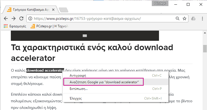The width and height of the screenshot is (207, 110).
Task: Click the vertical scrollbar thumb
Action: click(x=205, y=49)
